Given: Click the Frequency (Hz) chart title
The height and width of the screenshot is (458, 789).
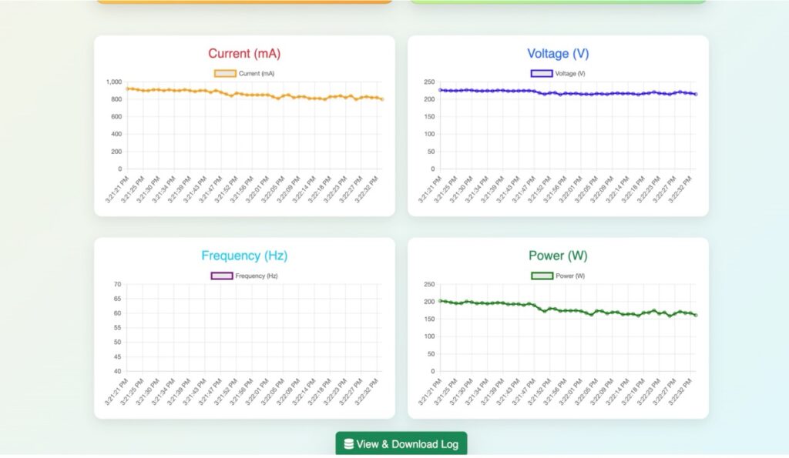Looking at the screenshot, I should pyautogui.click(x=243, y=256).
